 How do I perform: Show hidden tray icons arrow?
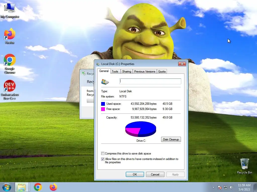[x=213, y=187]
